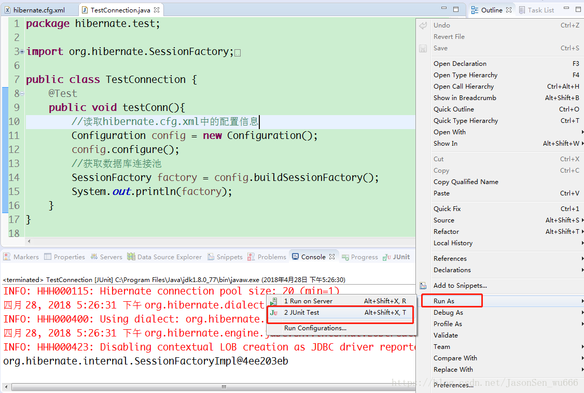Choose Validate in the context menu
584x393 pixels.
click(x=499, y=335)
